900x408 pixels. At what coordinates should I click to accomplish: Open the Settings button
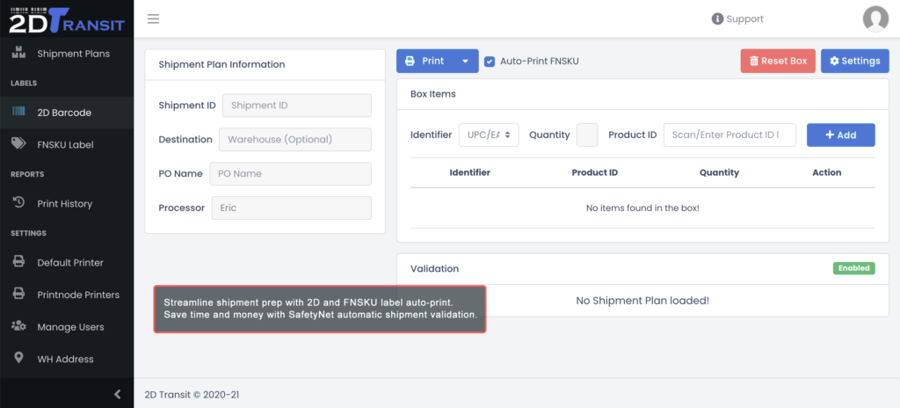[x=854, y=61]
